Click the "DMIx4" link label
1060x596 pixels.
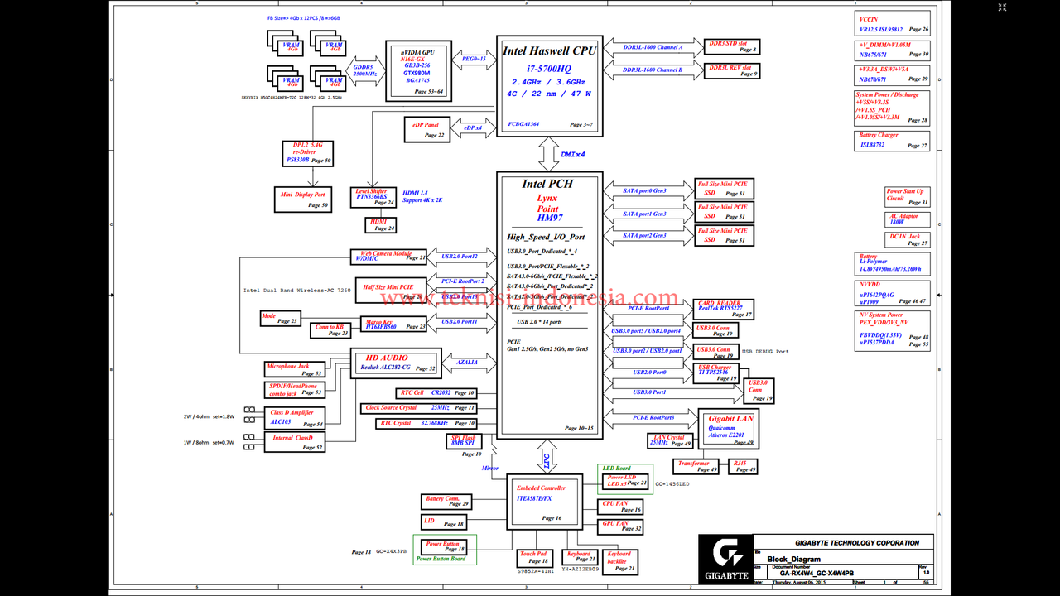(572, 155)
